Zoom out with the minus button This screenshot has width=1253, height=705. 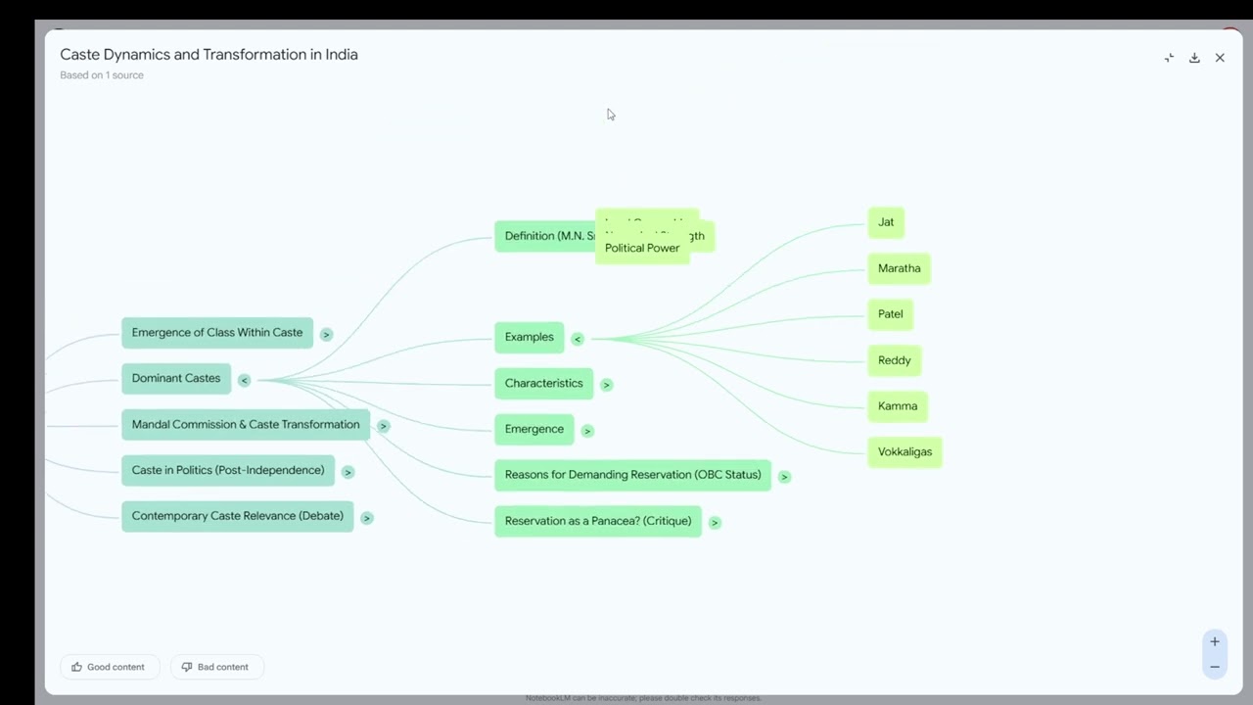(1215, 667)
